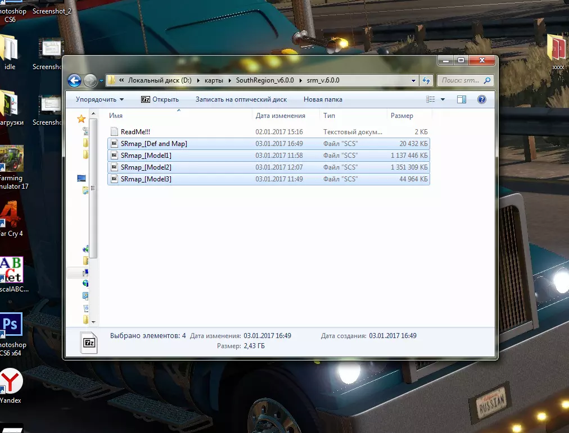Click the search box in Explorer
Screen dimensions: 569x433
461,80
